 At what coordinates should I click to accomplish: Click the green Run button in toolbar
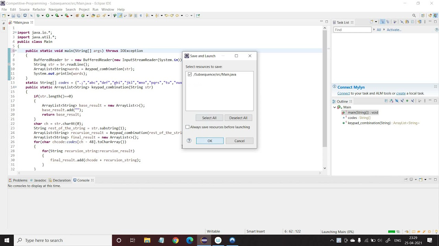coord(47,15)
